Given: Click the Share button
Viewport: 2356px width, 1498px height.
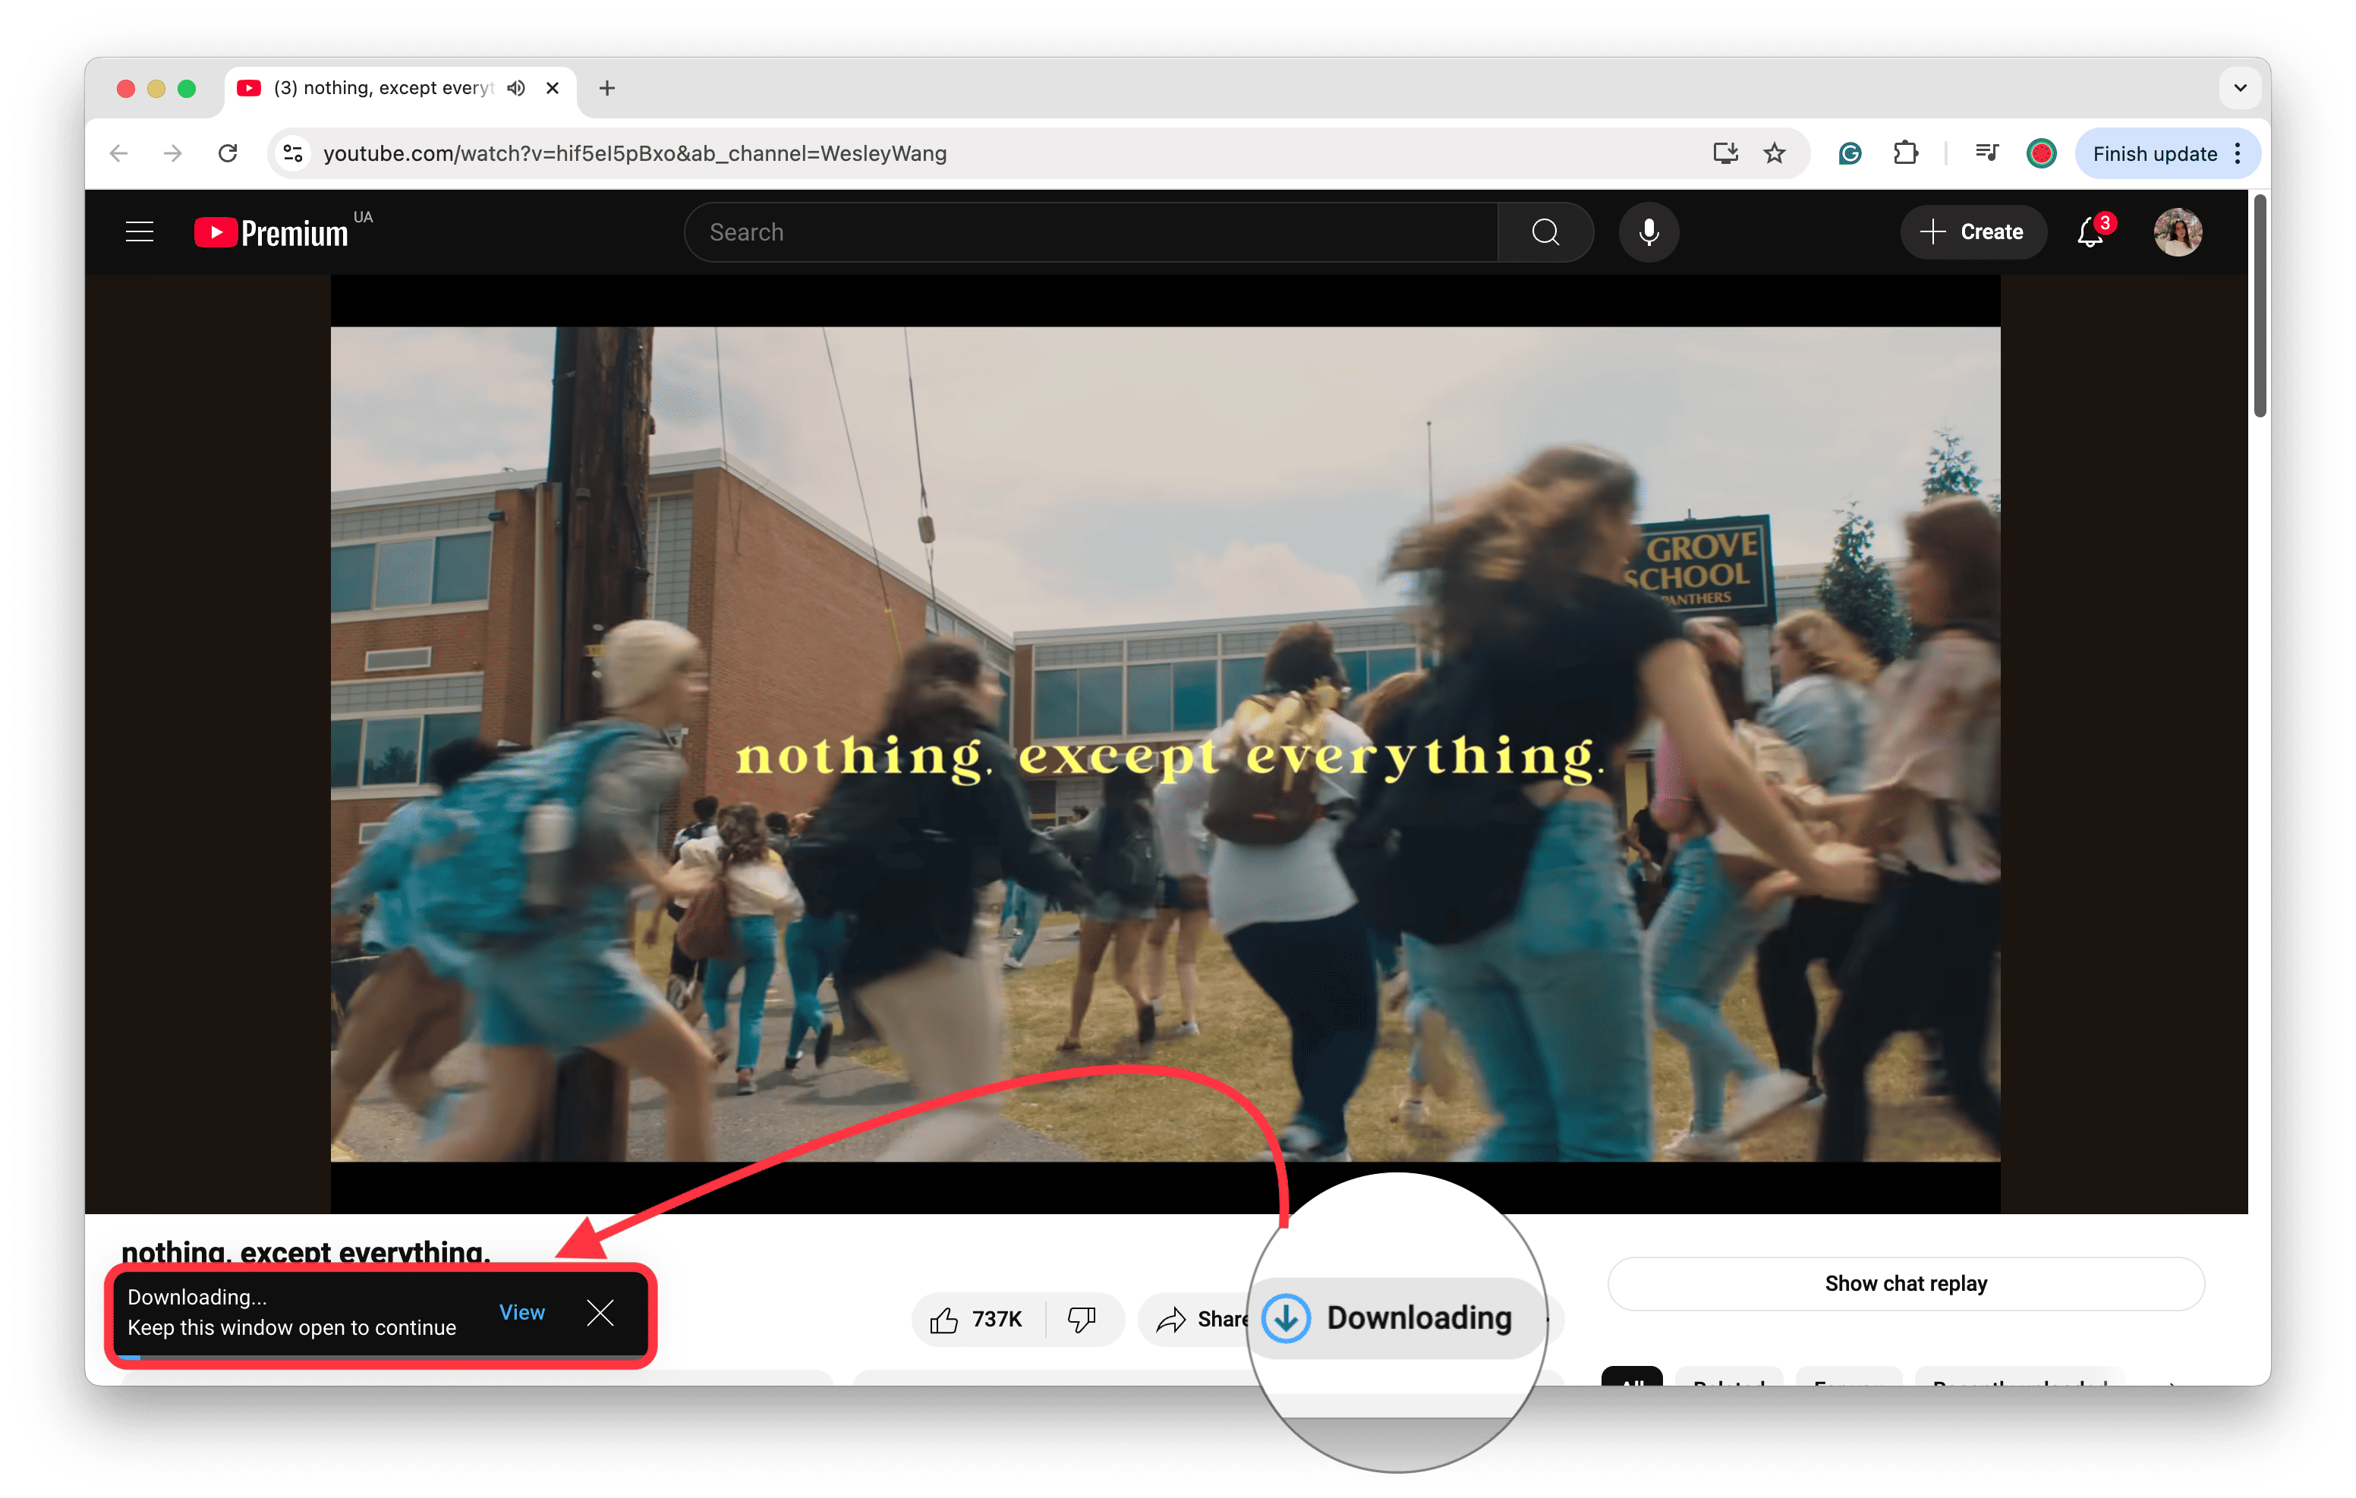Looking at the screenshot, I should click(1202, 1319).
